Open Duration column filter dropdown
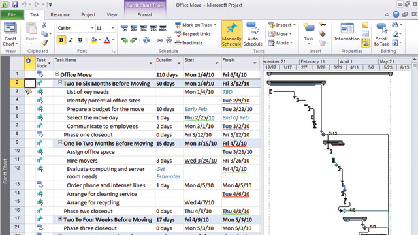 (x=179, y=63)
